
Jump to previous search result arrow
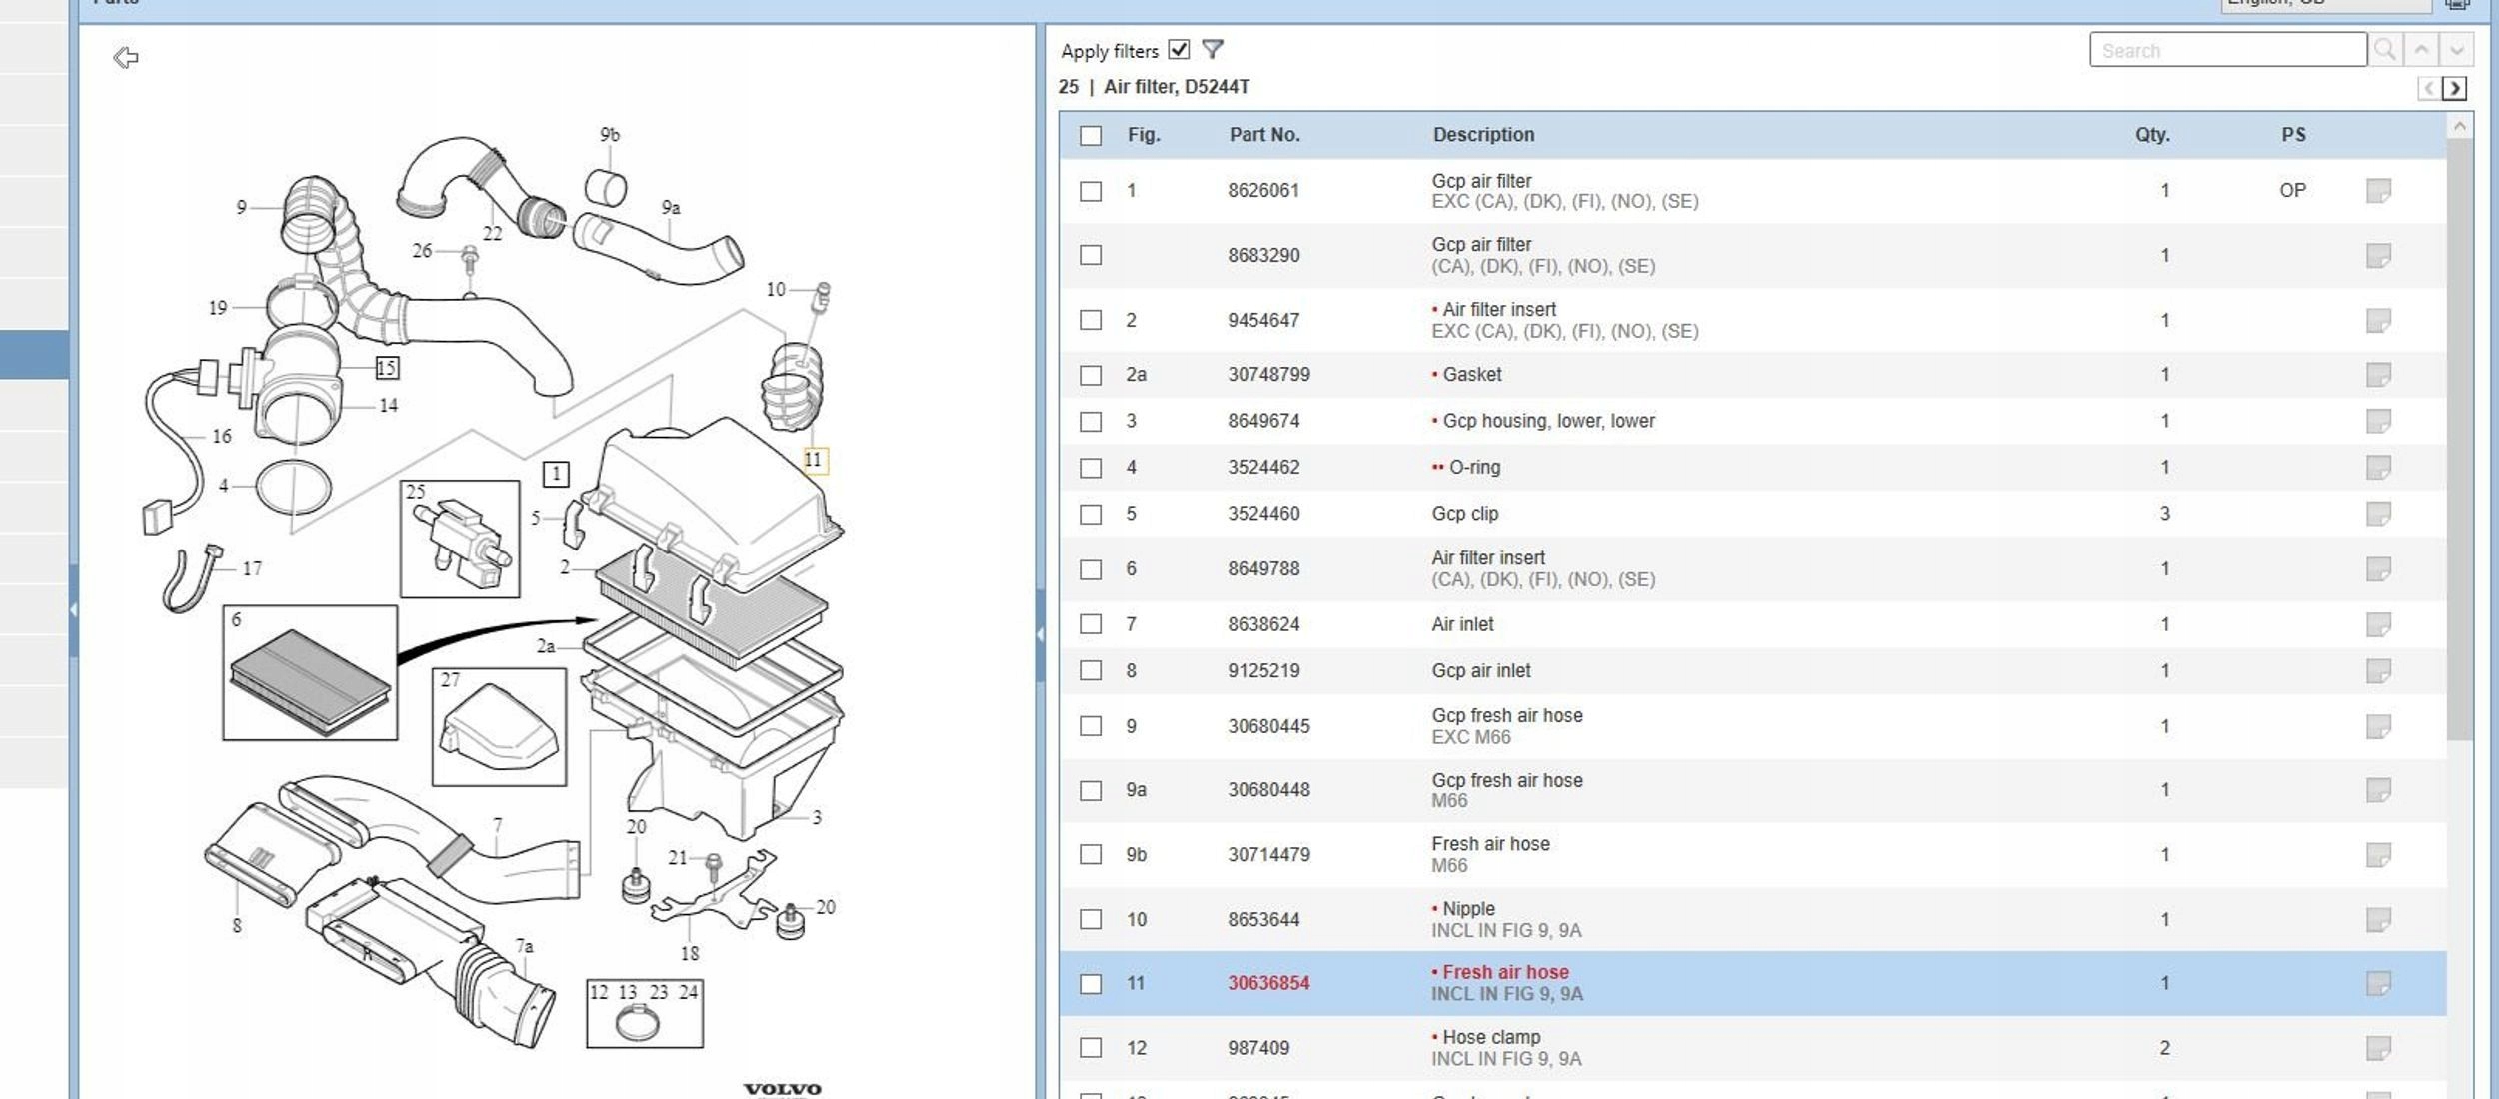[x=2421, y=50]
